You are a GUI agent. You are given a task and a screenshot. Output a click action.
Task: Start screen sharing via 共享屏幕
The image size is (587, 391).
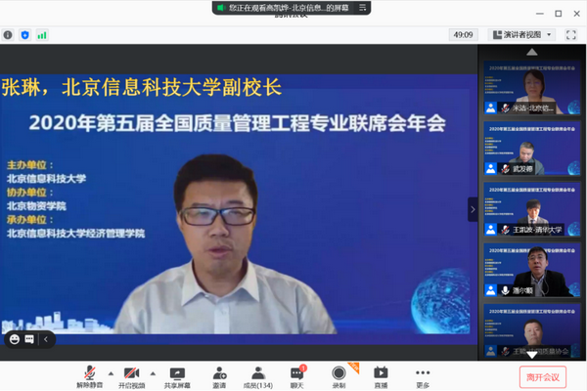(x=177, y=374)
